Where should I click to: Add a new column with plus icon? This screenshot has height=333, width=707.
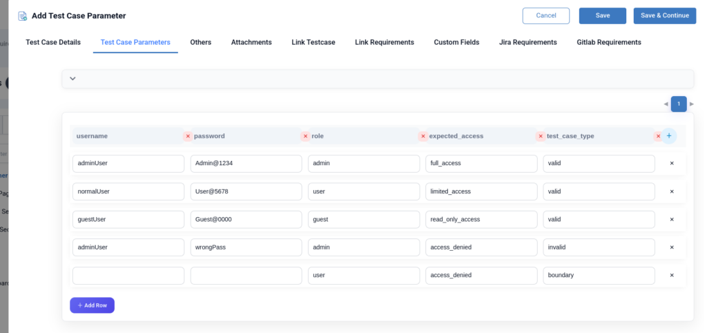point(669,136)
